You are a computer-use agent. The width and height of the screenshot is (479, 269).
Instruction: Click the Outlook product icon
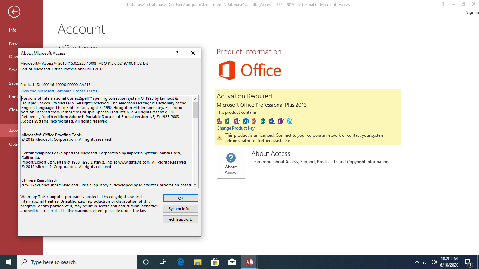point(246,121)
